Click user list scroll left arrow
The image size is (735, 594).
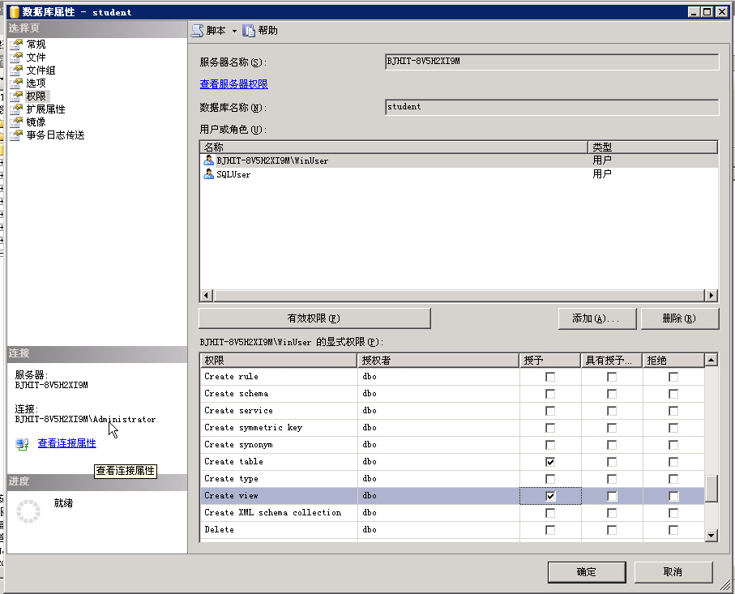tap(207, 295)
